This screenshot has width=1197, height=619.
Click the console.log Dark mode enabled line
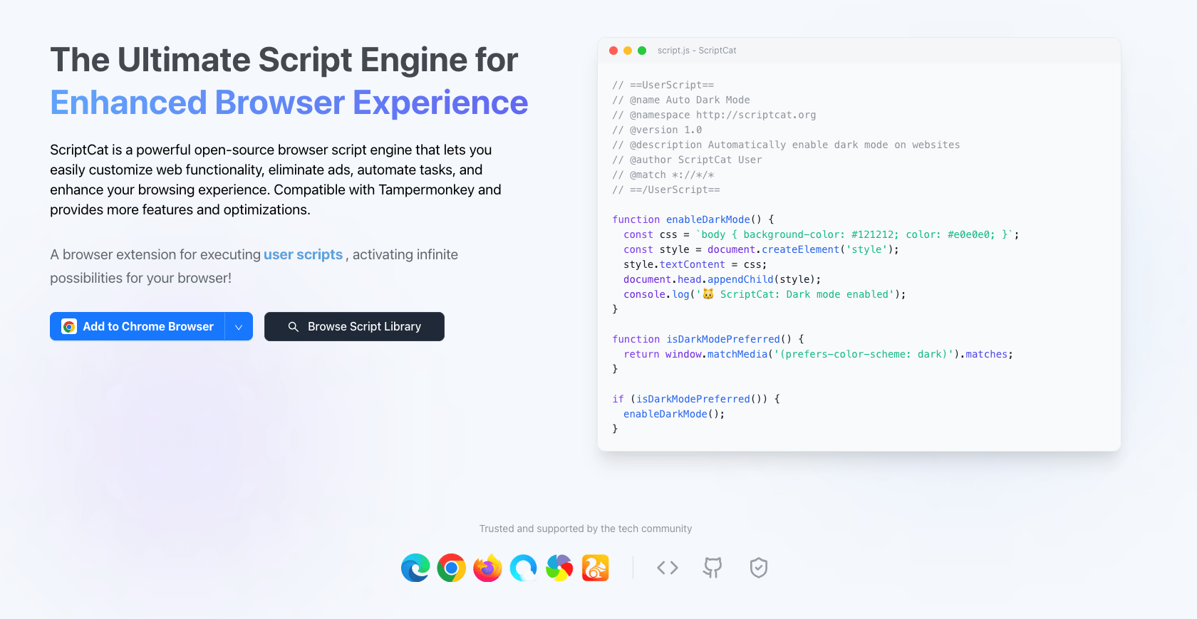[765, 294]
